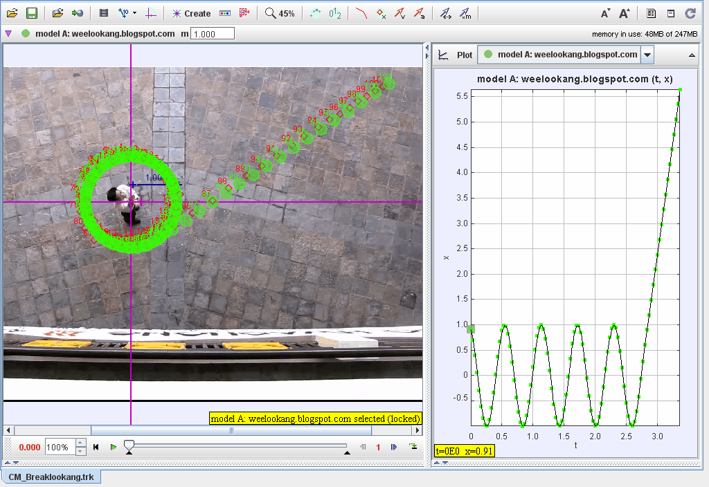Click the Create track button

[191, 13]
